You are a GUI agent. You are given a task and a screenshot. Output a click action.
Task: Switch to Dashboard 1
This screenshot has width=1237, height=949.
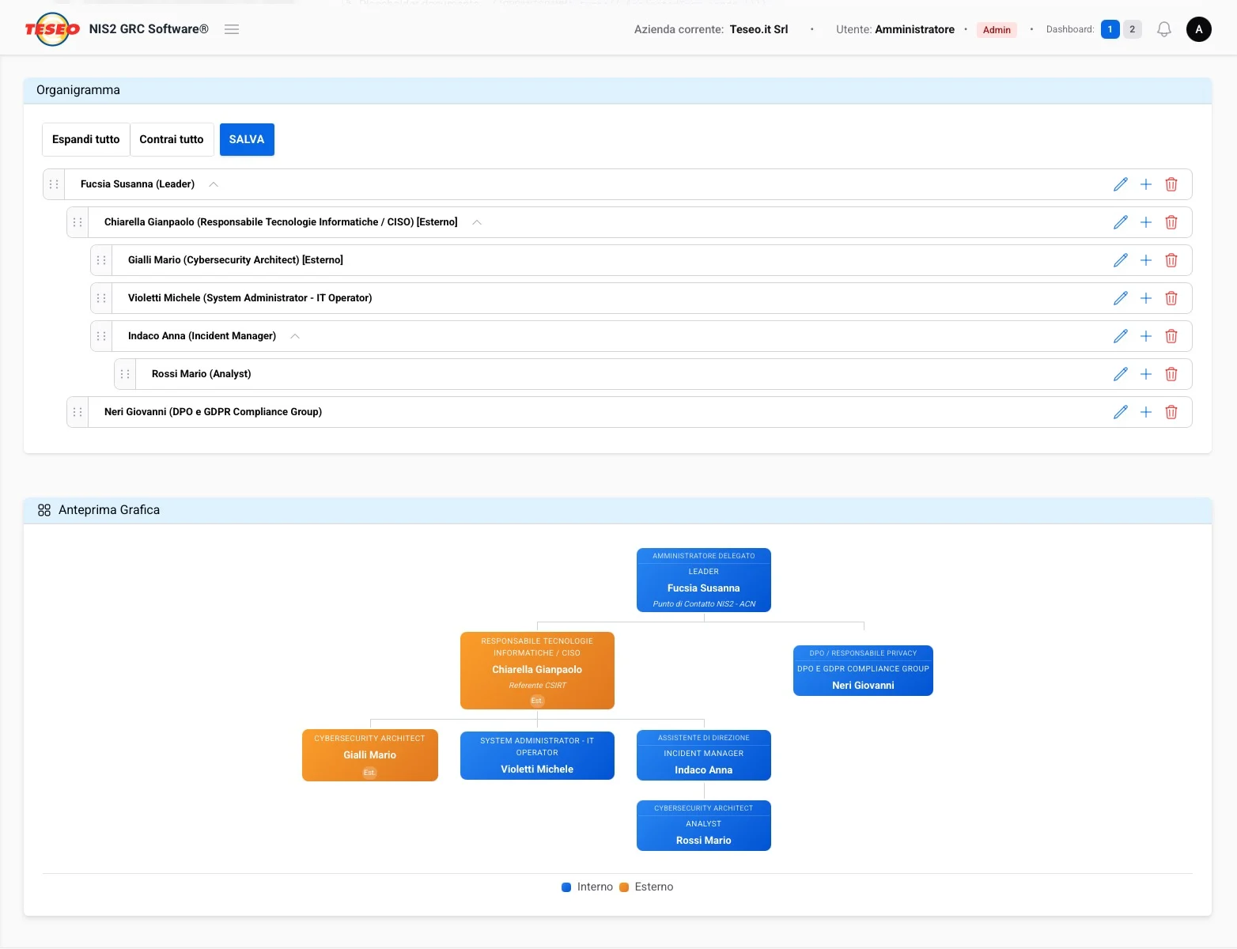click(1110, 29)
